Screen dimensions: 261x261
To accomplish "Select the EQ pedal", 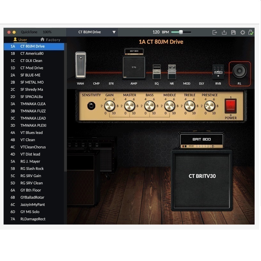I will click(156, 71).
